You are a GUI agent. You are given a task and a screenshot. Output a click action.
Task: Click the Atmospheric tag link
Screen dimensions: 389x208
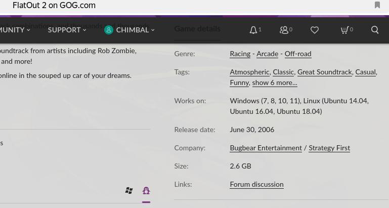point(249,72)
